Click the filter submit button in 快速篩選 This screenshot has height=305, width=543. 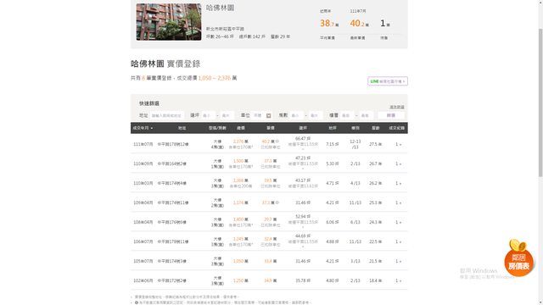pos(391,115)
